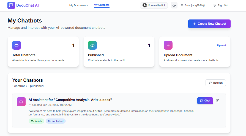The width and height of the screenshot is (246, 136).
Task: Refresh the chatbots list
Action: [215, 83]
